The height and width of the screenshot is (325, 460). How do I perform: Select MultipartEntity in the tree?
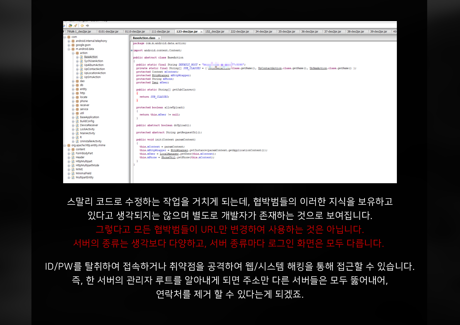(85, 177)
